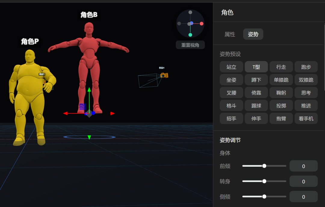This screenshot has height=207, width=325.
Task: Apply the 蹲下 pose preset
Action: 256,80
